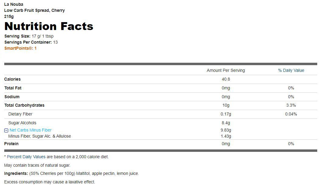Image resolution: width=323 pixels, height=187 pixels.
Task: Click the Nutrition Facts heading
Action: click(x=49, y=26)
